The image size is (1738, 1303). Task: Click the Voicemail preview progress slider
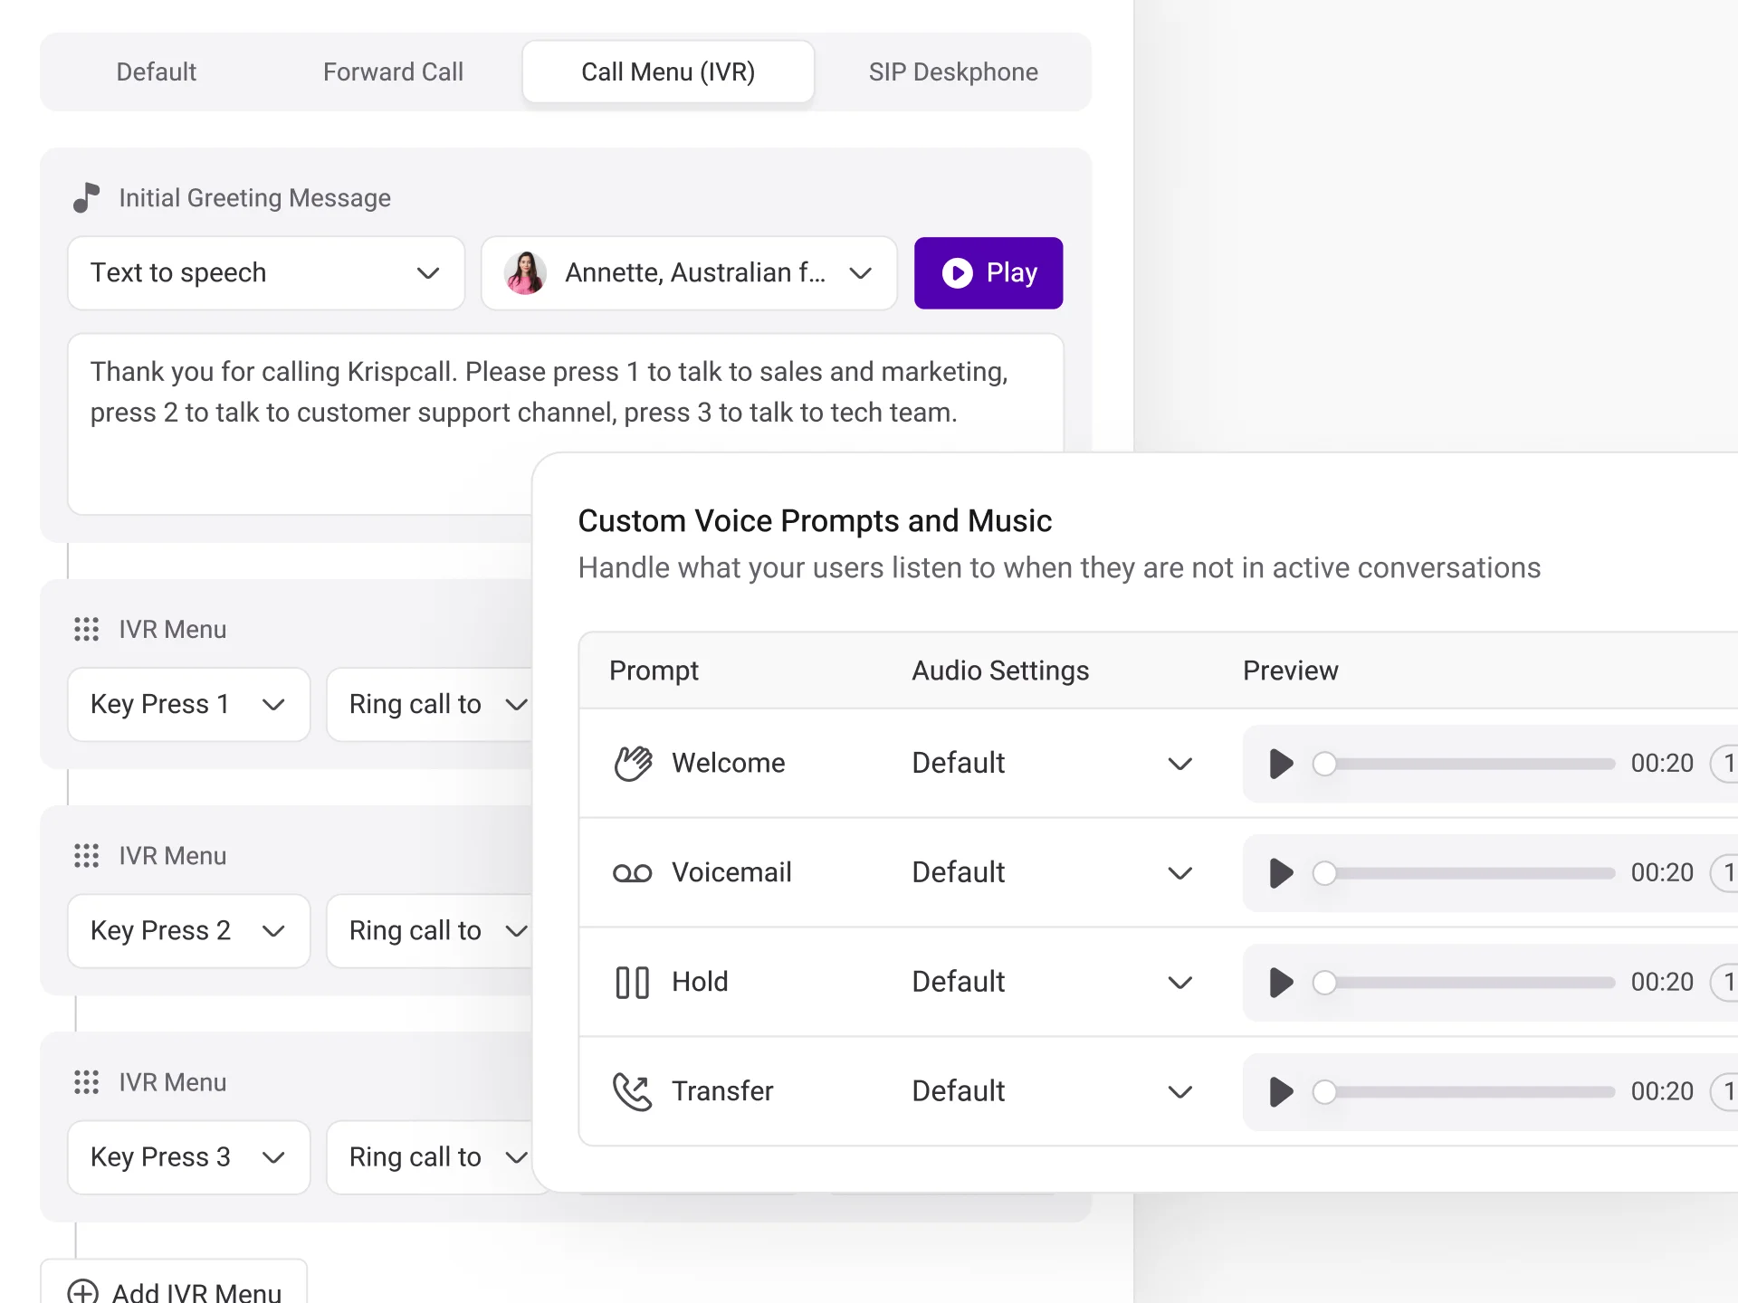pos(1464,873)
